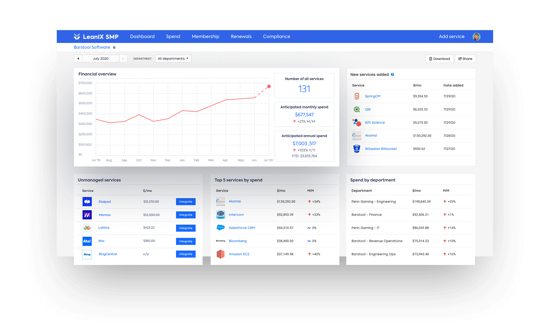This screenshot has width=550, height=326.
Task: Open the Atlassian Bitbucket link
Action: coord(381,149)
